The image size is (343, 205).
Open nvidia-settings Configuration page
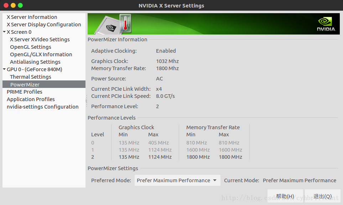pyautogui.click(x=43, y=107)
